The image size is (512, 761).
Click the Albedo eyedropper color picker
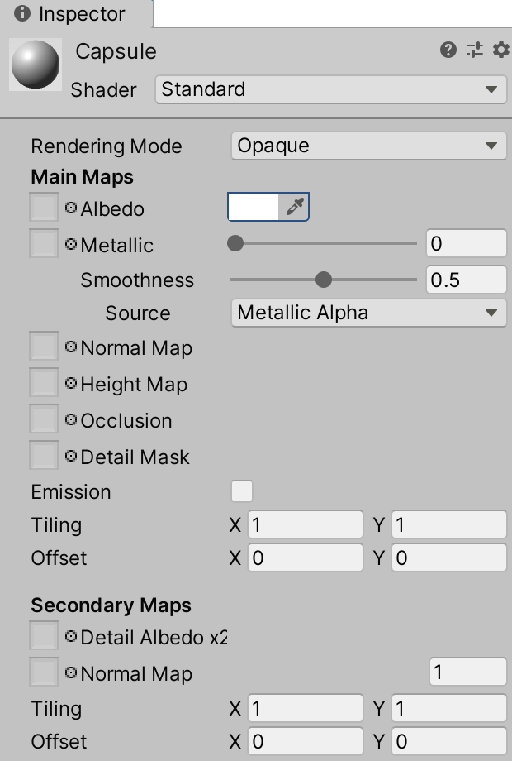pyautogui.click(x=295, y=208)
